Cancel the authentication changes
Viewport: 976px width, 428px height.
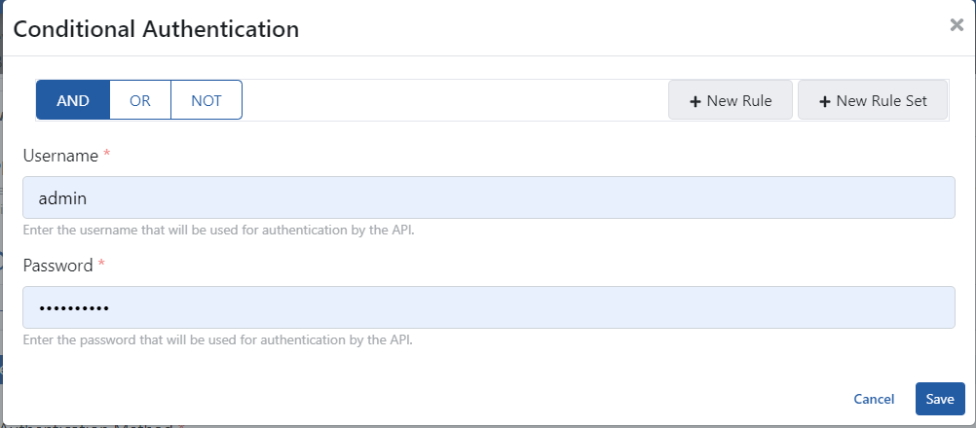tap(874, 399)
